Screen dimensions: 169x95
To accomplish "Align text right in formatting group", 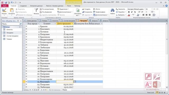I will pyautogui.click(x=149, y=15).
